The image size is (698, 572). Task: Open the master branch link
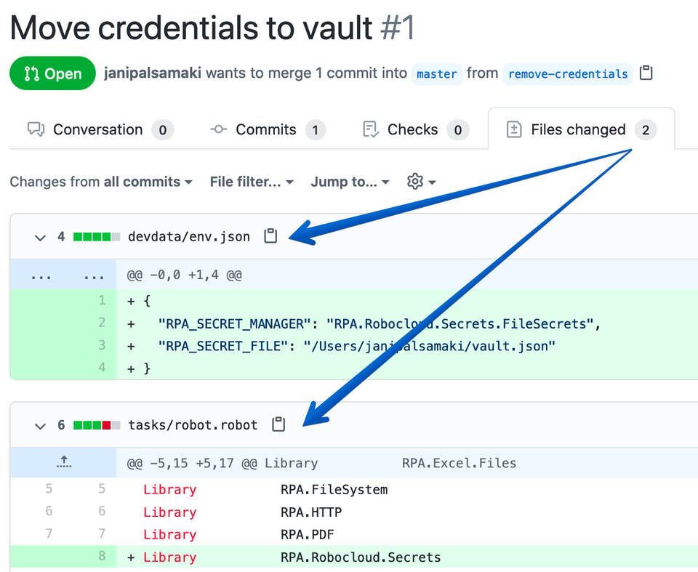pos(437,74)
